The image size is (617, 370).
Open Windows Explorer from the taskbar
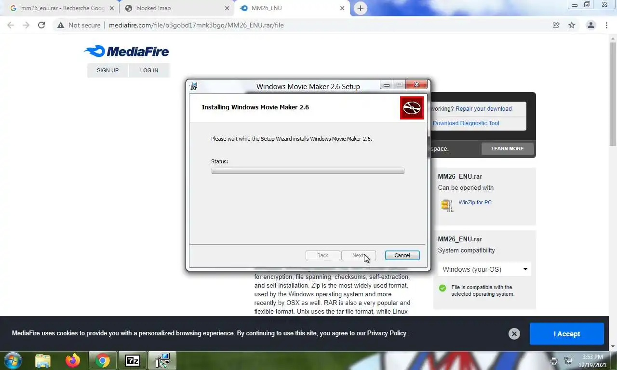pyautogui.click(x=43, y=360)
